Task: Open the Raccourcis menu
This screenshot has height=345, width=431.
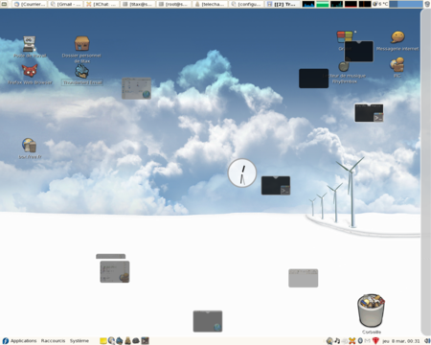Action: (53, 341)
